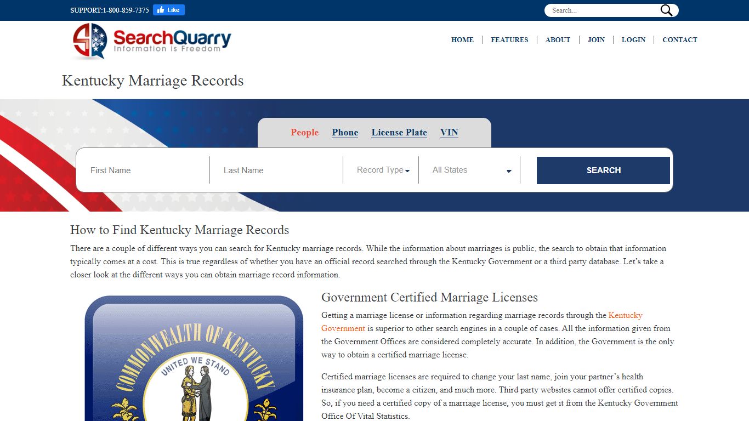Open the ABOUT page
This screenshot has height=421, width=749.
click(558, 39)
